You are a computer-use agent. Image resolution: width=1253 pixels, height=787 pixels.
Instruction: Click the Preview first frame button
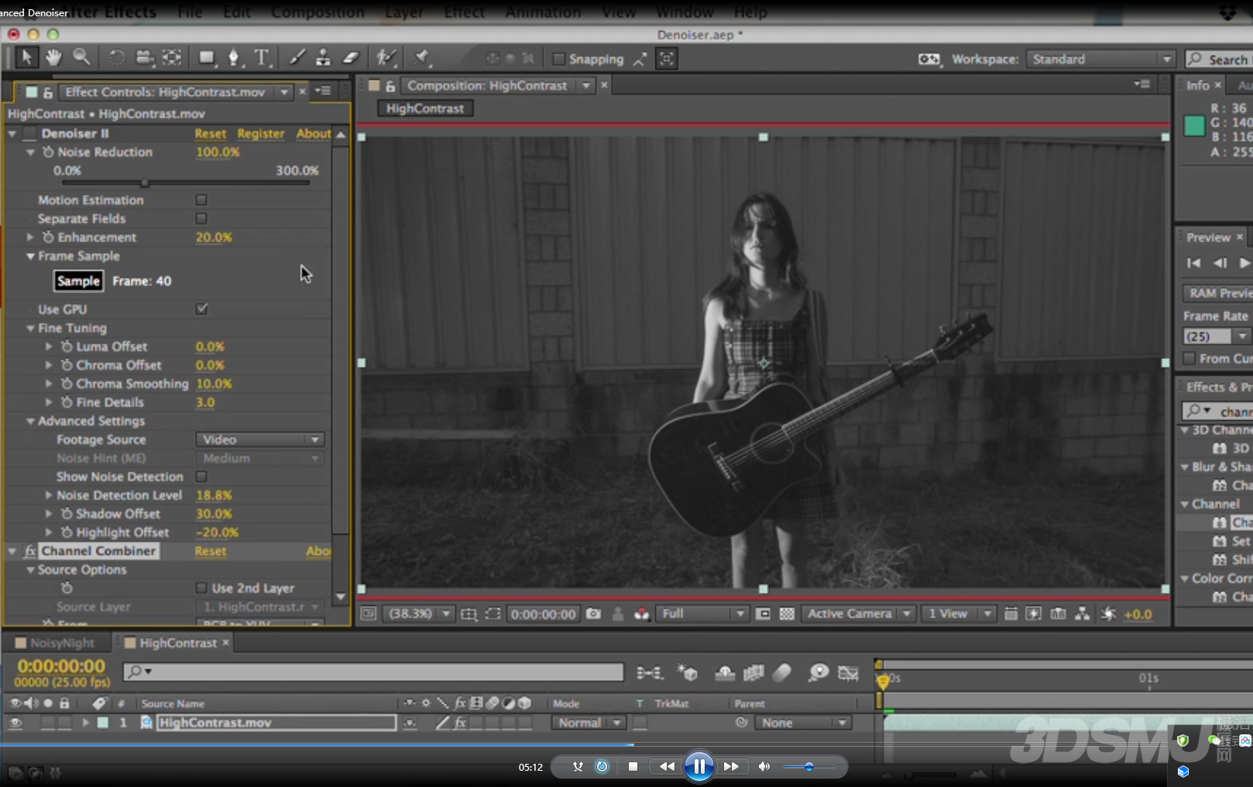[x=1193, y=263]
